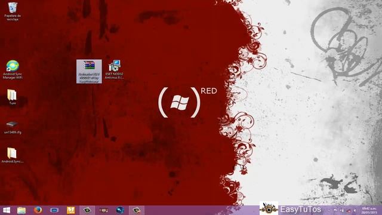382x215 pixels.
Task: Select the ESET NOD32 Antivirus installer icon
Action: coord(114,69)
